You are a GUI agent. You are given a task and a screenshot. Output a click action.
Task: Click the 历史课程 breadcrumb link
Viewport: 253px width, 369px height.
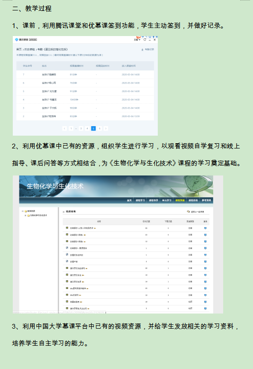pyautogui.click(x=29, y=49)
